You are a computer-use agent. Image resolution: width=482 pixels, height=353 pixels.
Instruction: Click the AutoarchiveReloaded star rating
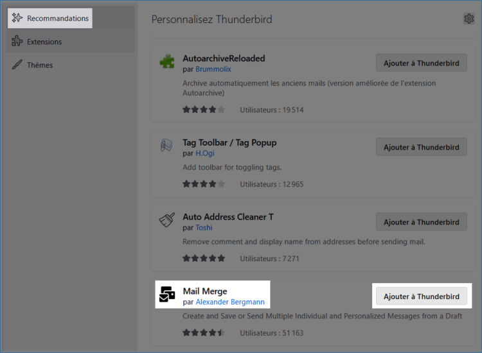tap(204, 110)
